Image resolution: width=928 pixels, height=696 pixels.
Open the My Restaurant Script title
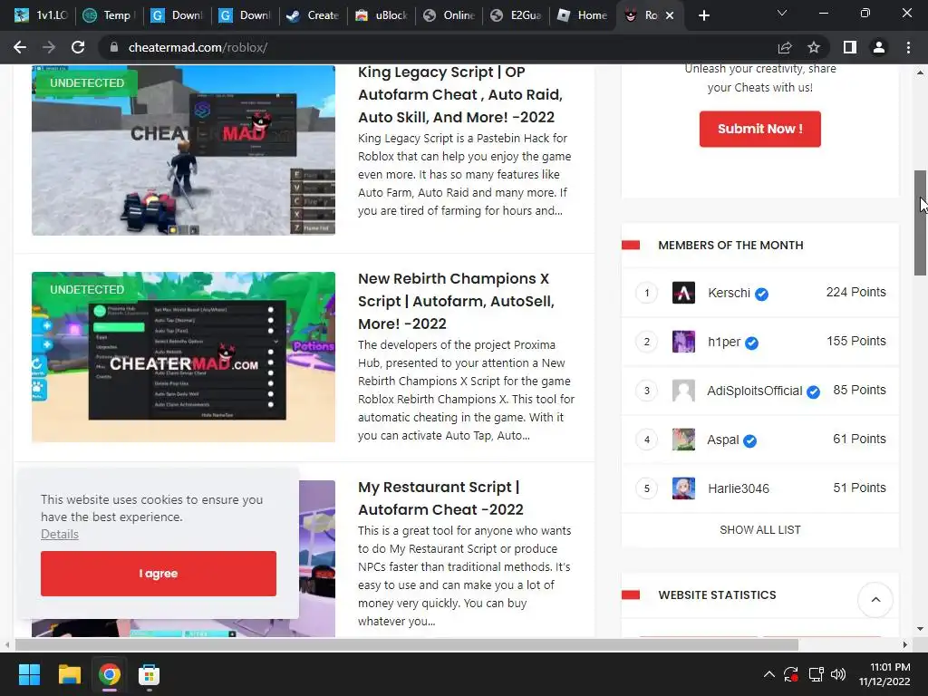pyautogui.click(x=440, y=498)
